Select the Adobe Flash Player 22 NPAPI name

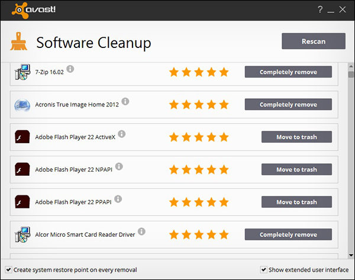pos(73,169)
